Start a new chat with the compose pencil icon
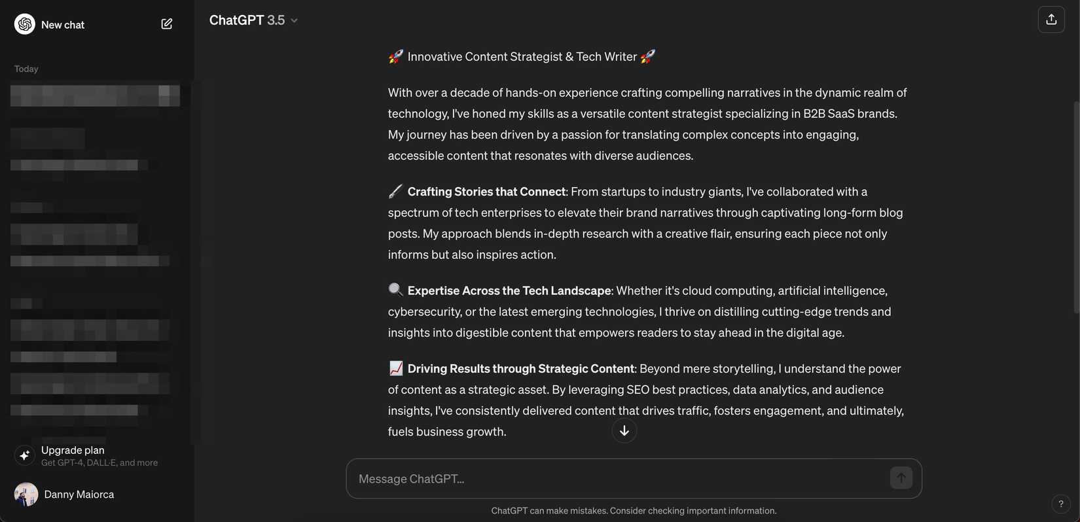 pos(167,24)
